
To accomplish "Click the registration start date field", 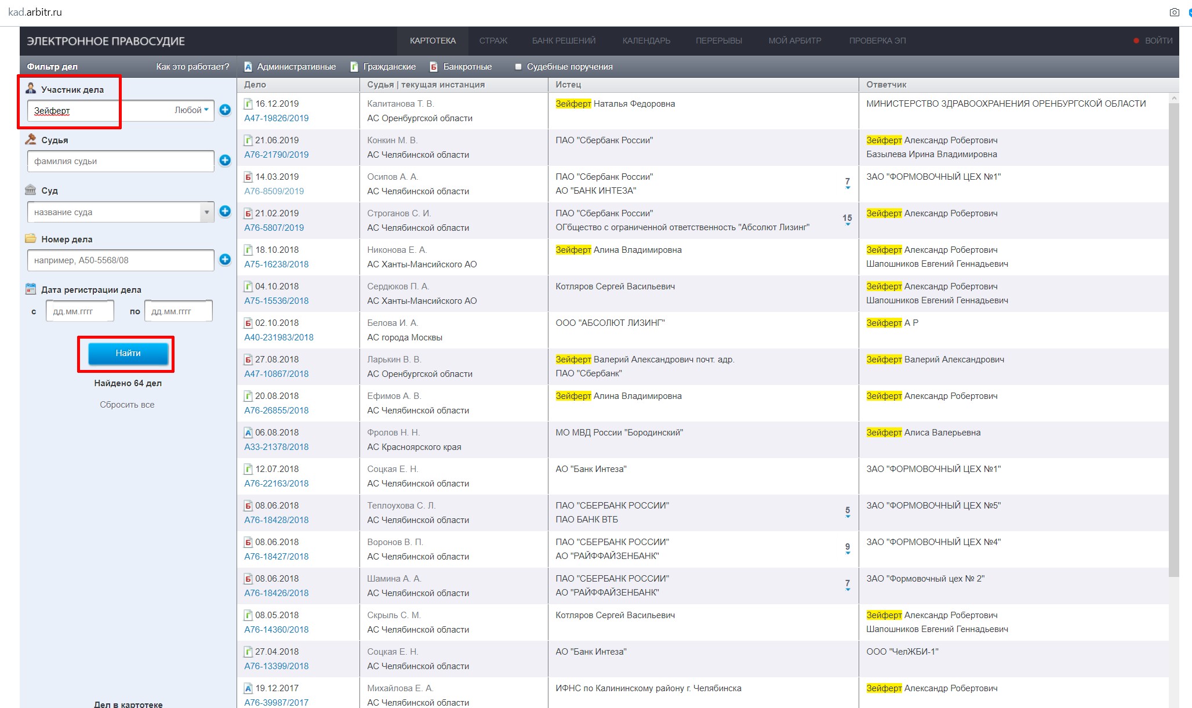I will 80,311.
